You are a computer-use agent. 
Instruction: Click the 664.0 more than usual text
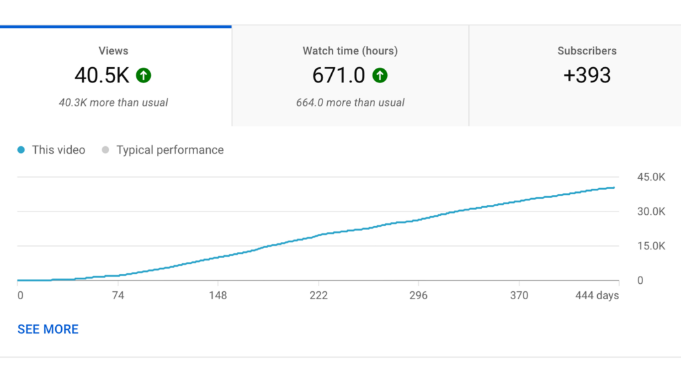coord(350,102)
